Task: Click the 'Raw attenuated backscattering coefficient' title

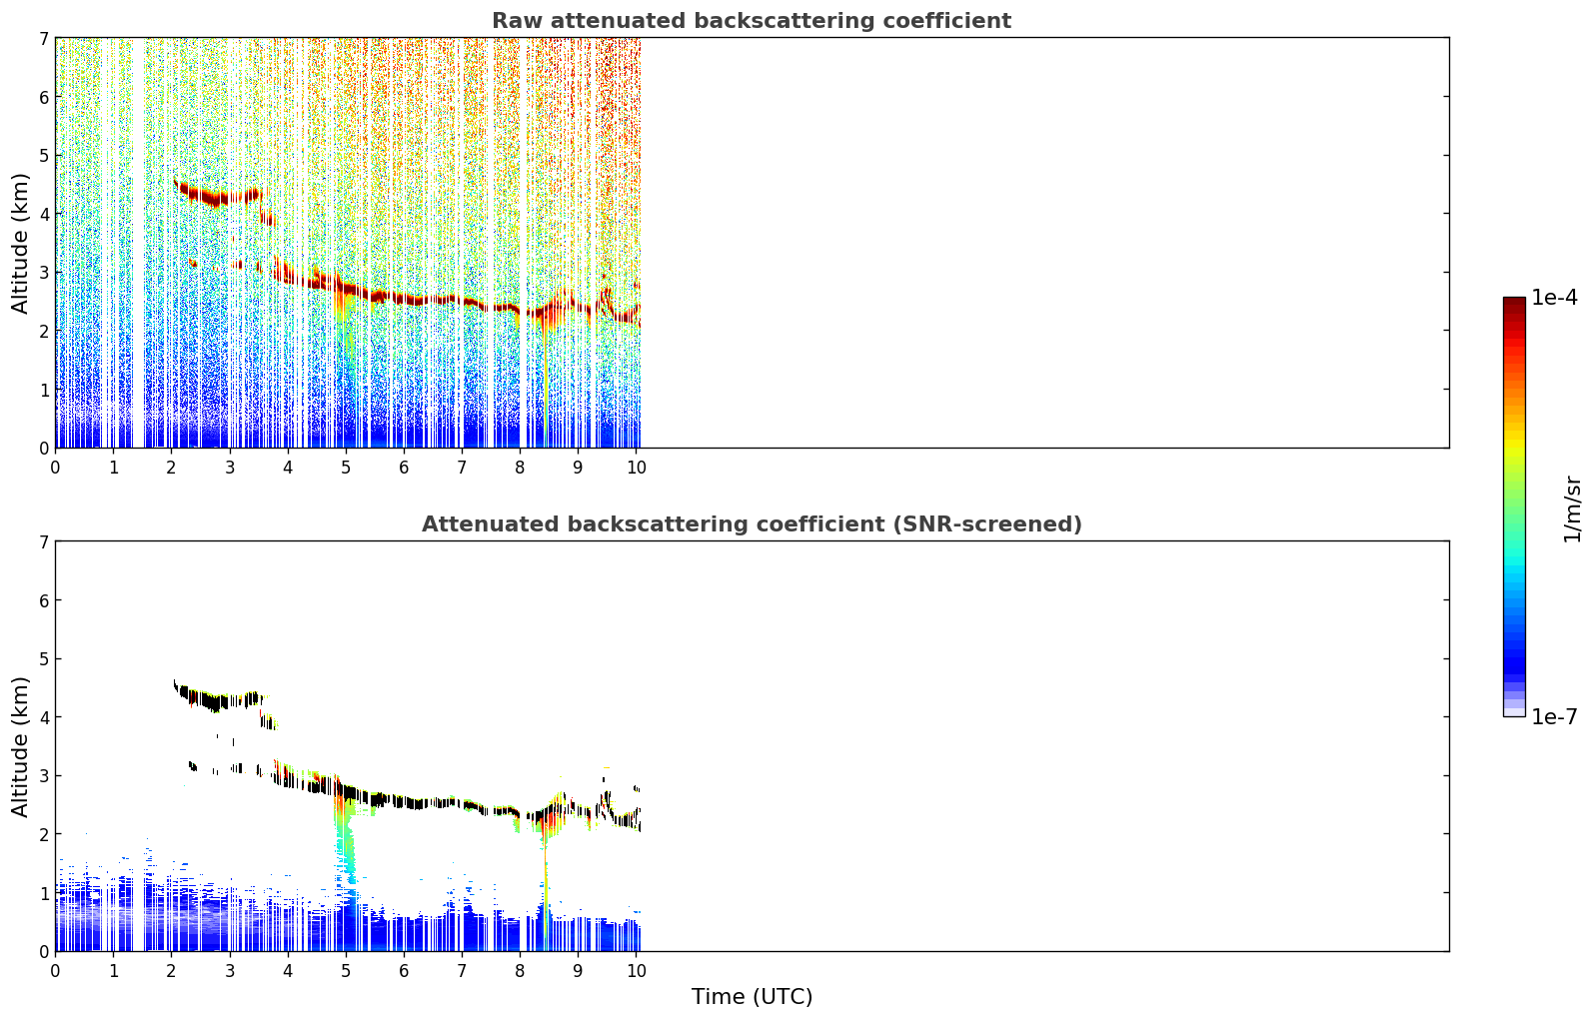Action: [x=752, y=21]
